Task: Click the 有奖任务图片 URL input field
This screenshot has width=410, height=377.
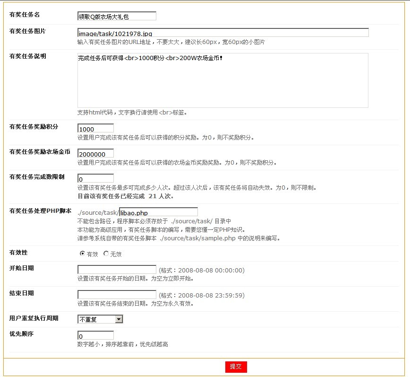Action: coord(223,33)
